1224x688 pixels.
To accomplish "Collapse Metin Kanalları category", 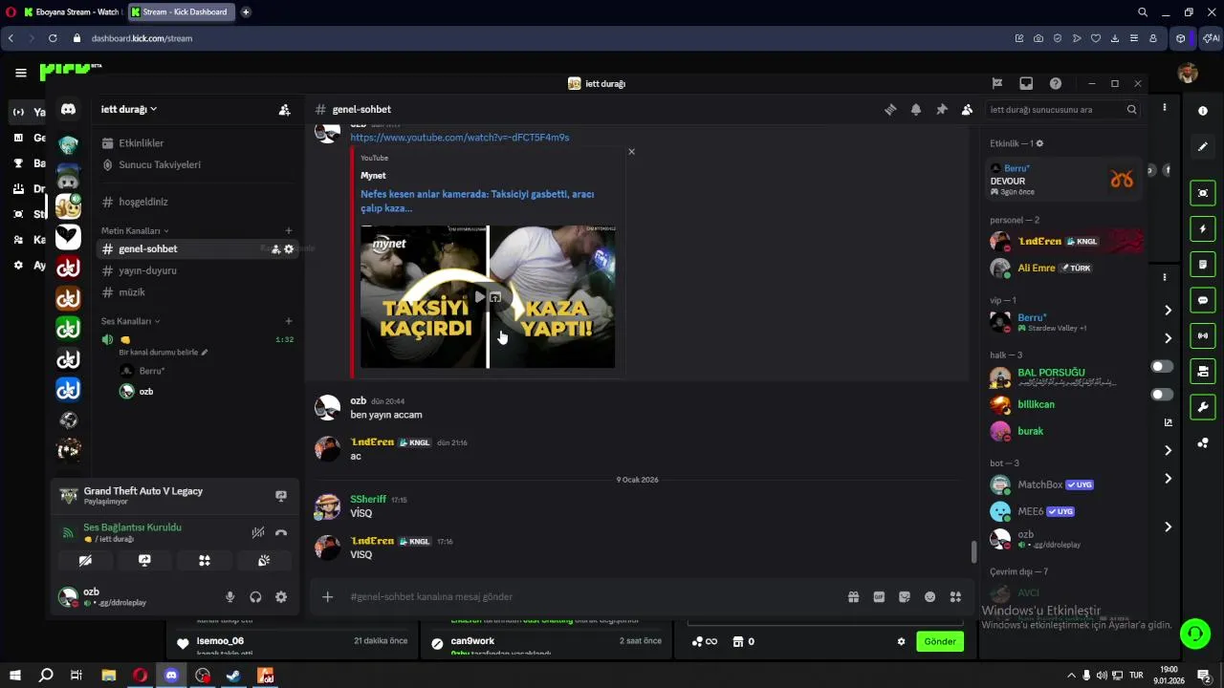I will click(x=135, y=231).
